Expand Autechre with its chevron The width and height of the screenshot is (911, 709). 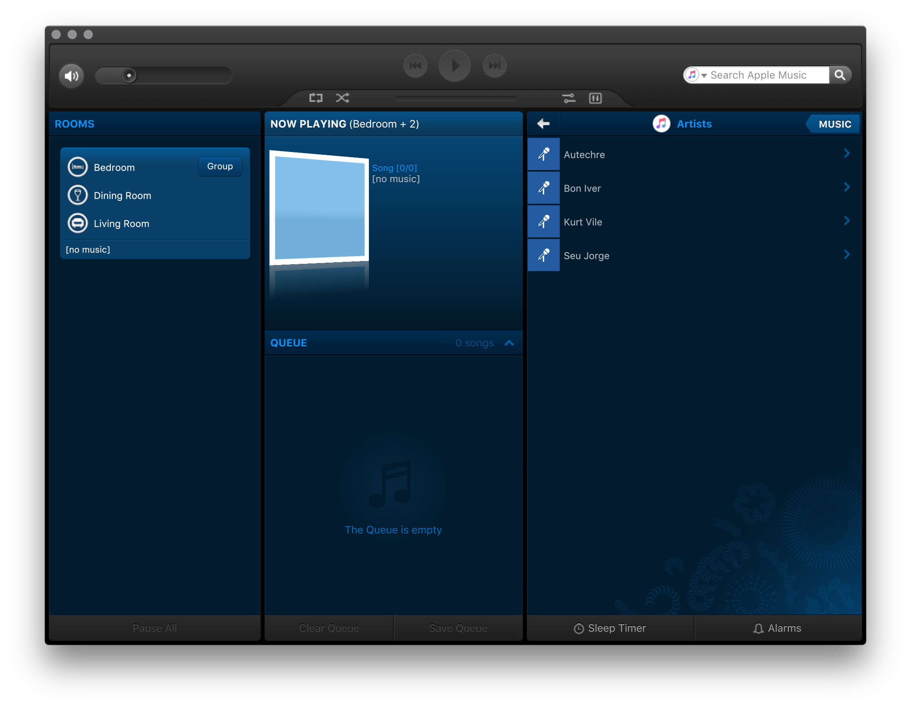tap(846, 154)
